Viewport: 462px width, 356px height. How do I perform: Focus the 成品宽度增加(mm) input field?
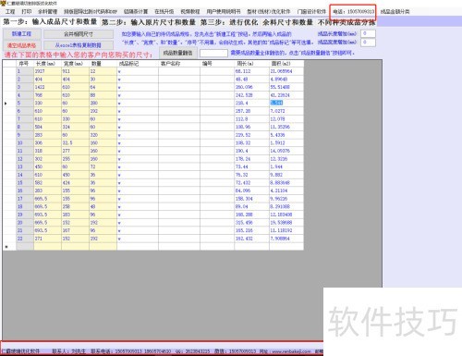368,42
